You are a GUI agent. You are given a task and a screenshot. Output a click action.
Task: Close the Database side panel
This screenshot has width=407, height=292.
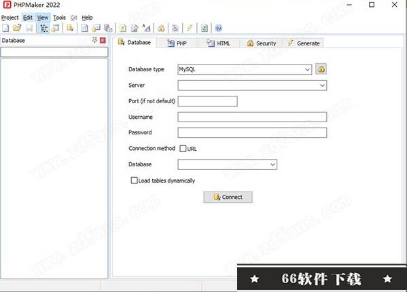(103, 40)
